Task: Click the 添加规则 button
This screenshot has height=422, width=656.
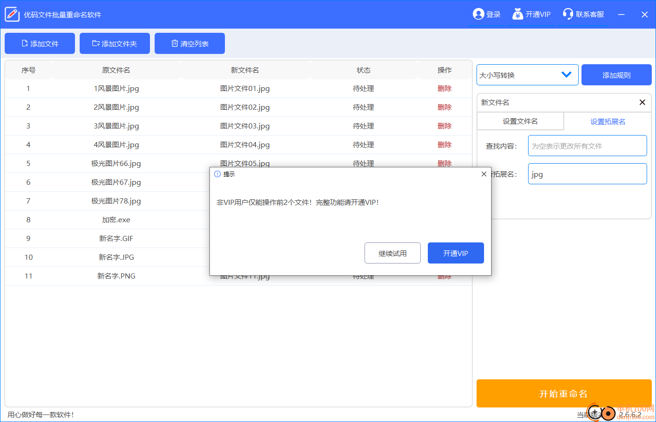Action: (x=617, y=75)
